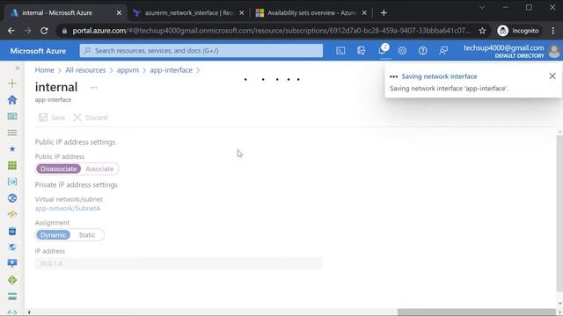Open Favorites star icon in the sidebar
Viewport: 563px width, 316px height.
pos(12,148)
